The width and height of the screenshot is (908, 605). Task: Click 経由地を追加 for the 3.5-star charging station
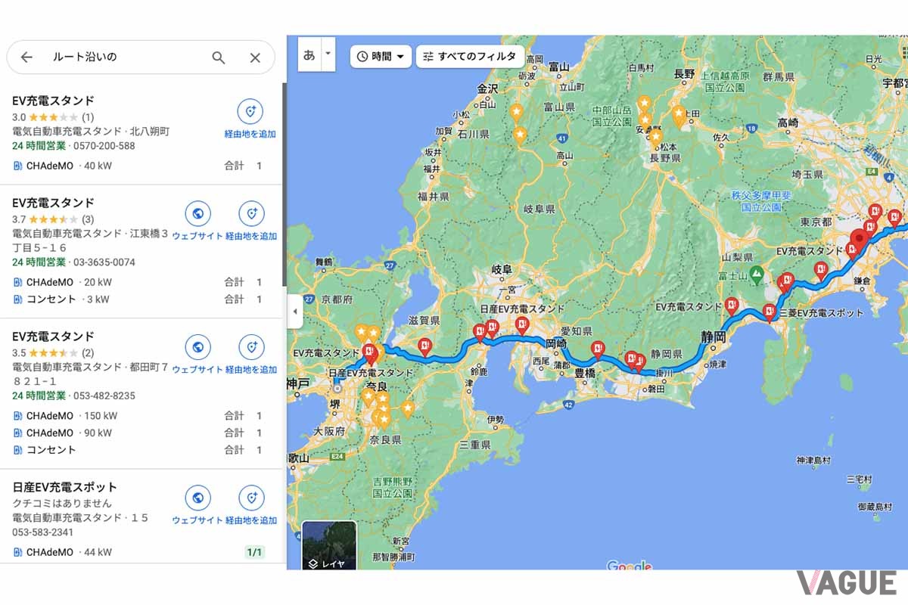click(252, 348)
